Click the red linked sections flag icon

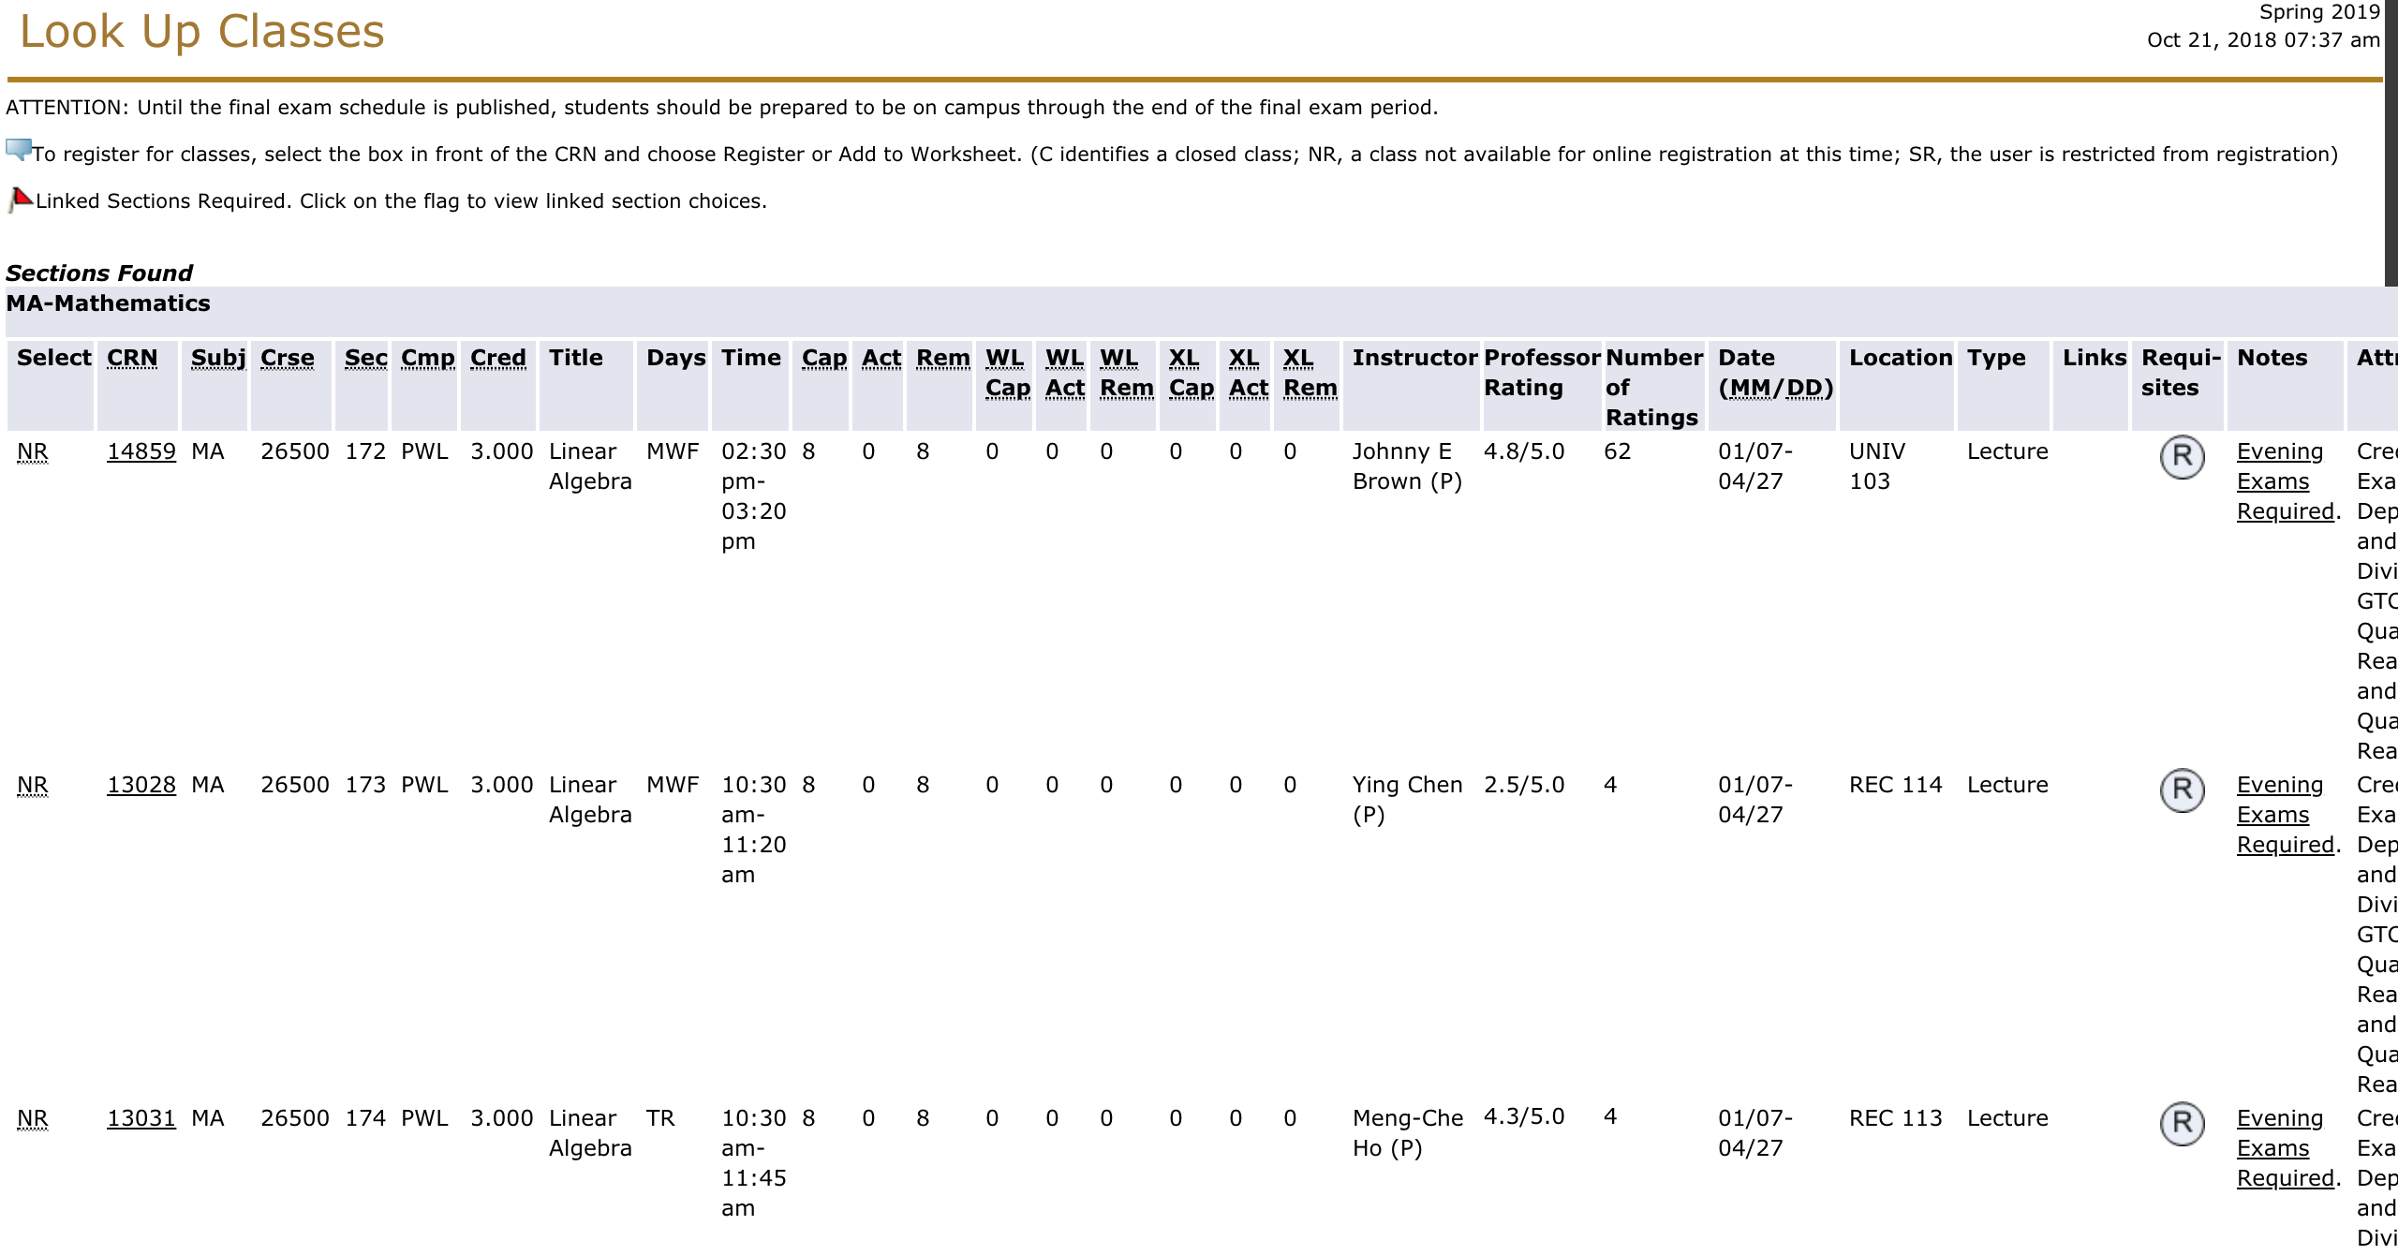20,199
